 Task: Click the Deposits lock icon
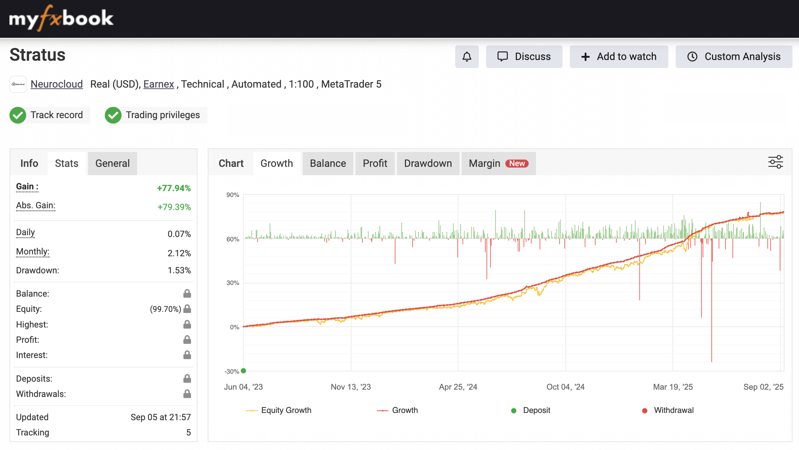coord(187,378)
